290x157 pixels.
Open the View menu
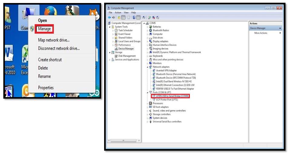(x=126, y=13)
